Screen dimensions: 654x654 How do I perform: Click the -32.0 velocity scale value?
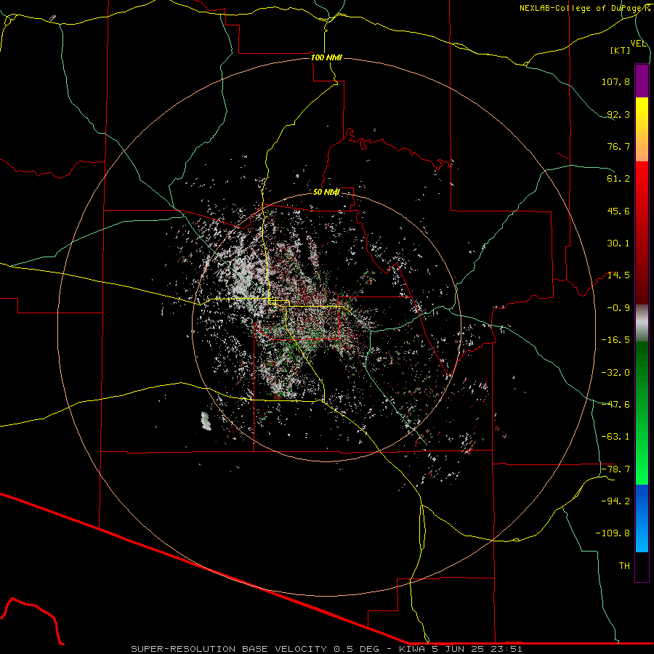tap(615, 373)
